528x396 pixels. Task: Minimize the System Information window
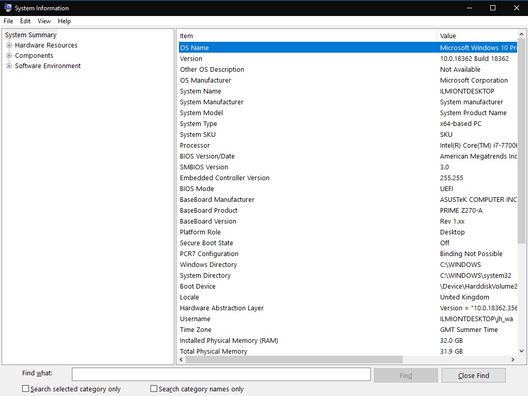pos(469,8)
